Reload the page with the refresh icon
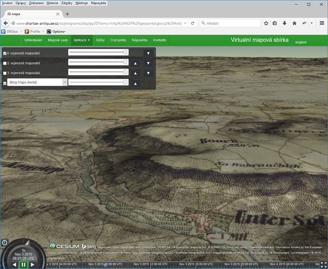The width and height of the screenshot is (328, 269). click(192, 23)
